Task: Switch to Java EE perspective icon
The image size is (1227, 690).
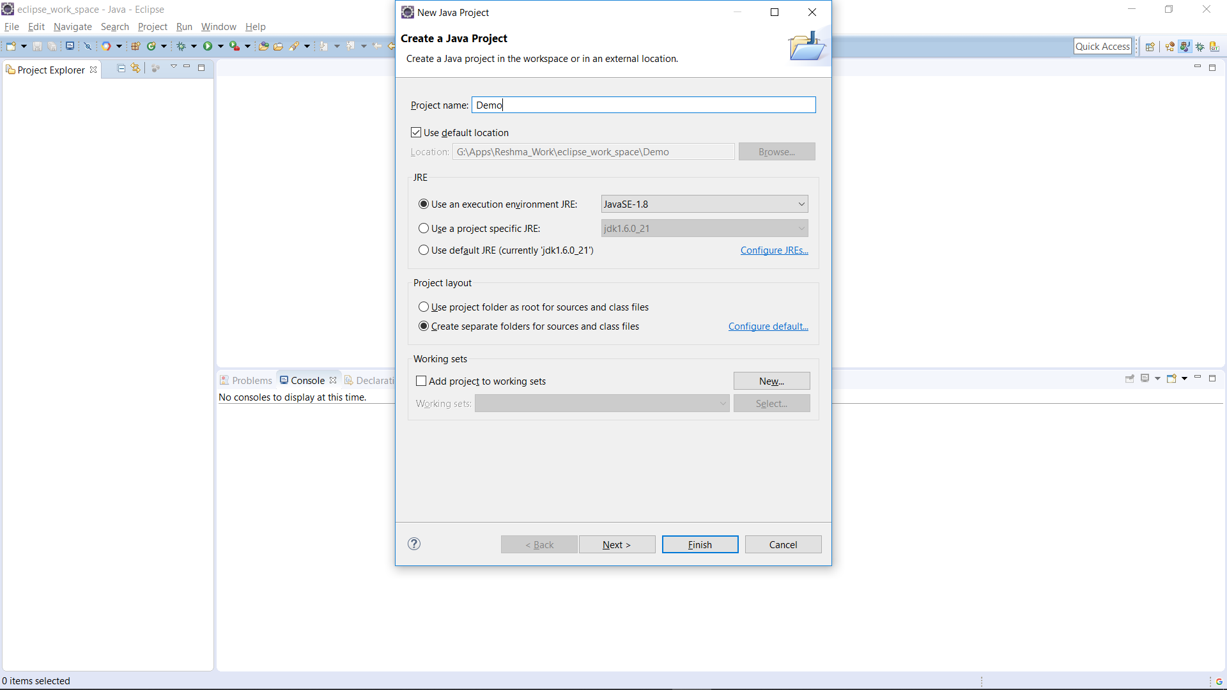Action: [1170, 47]
